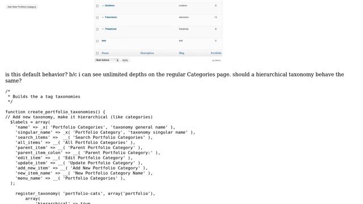Open the Outdoor category link
363x204 pixels.
109,6
